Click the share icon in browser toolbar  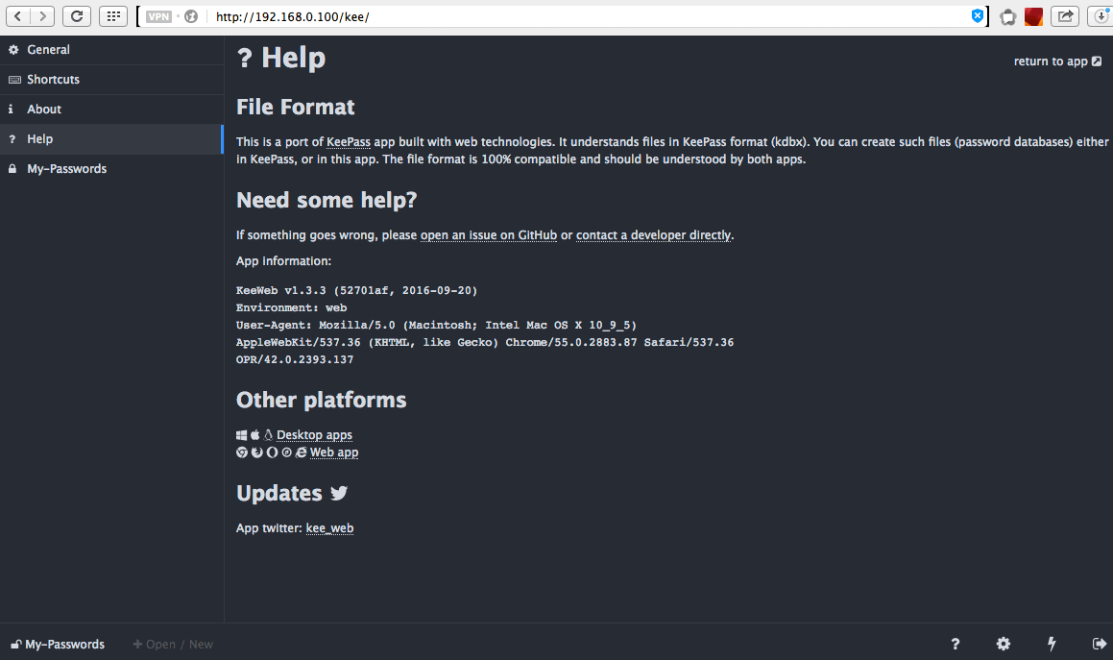tap(1065, 16)
